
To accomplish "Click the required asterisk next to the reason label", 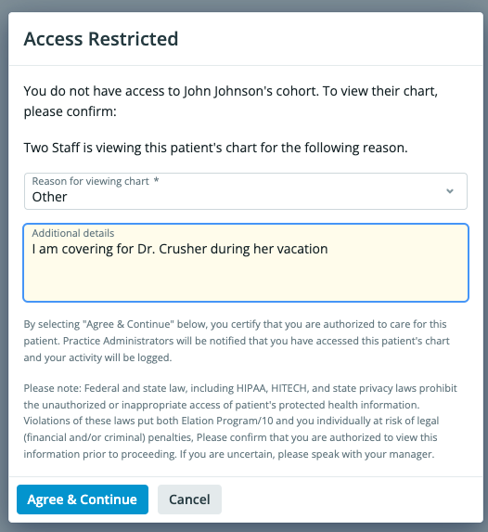I will (156, 180).
